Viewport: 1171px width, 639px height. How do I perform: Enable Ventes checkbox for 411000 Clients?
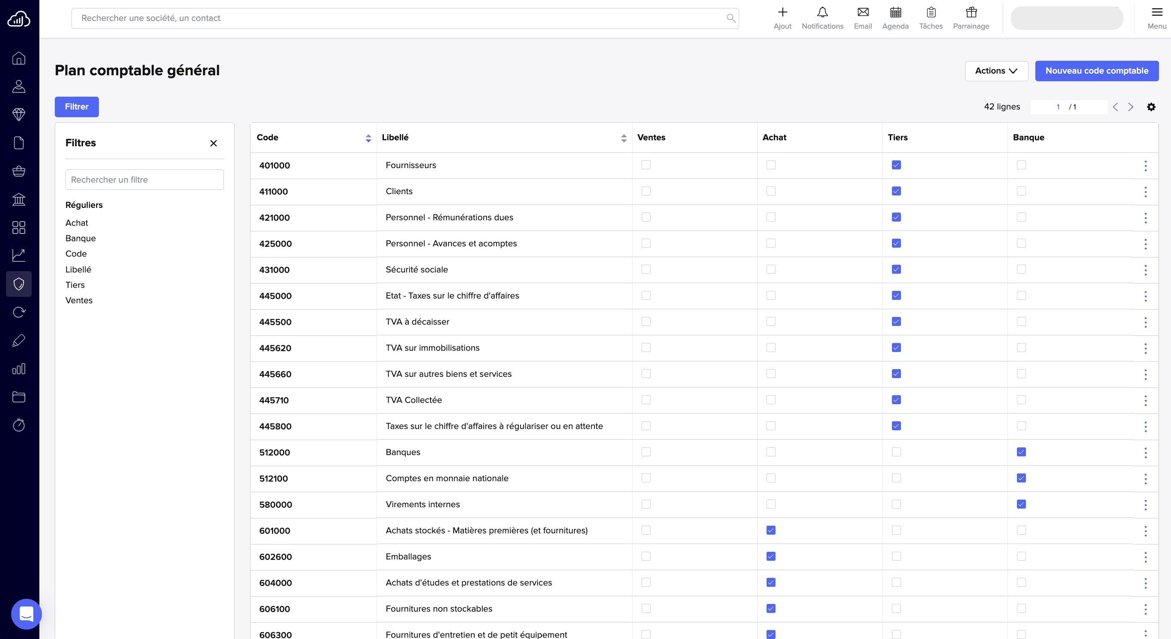(x=645, y=191)
